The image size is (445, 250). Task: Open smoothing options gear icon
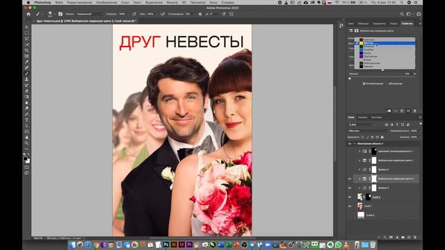(x=200, y=14)
